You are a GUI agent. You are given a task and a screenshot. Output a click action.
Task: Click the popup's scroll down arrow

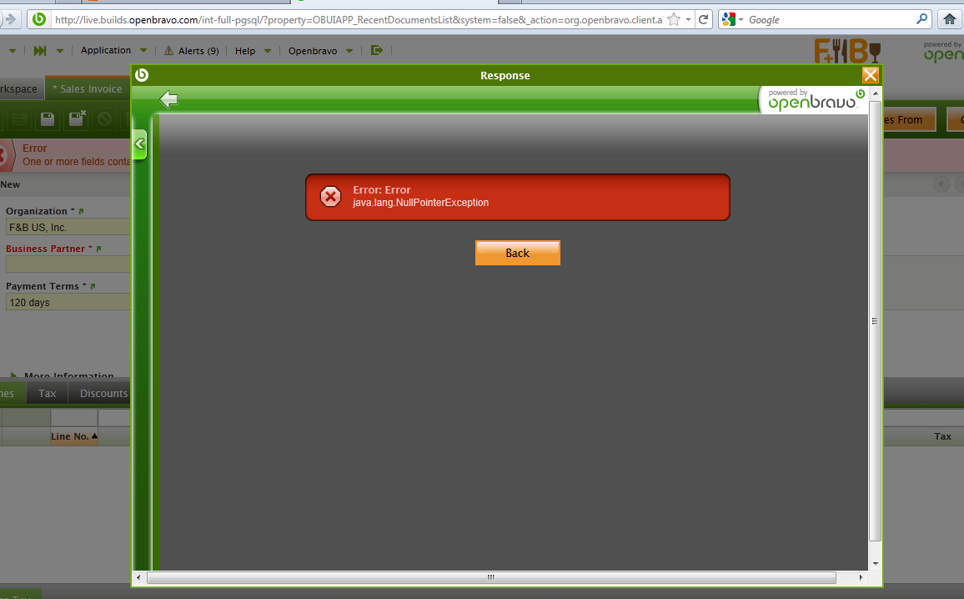click(x=876, y=563)
